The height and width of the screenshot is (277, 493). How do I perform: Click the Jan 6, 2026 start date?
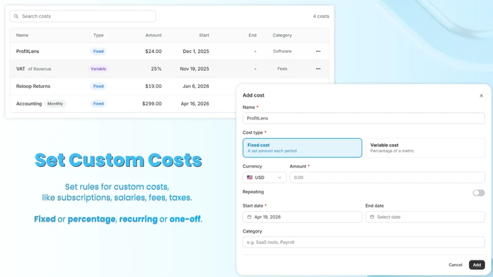196,86
